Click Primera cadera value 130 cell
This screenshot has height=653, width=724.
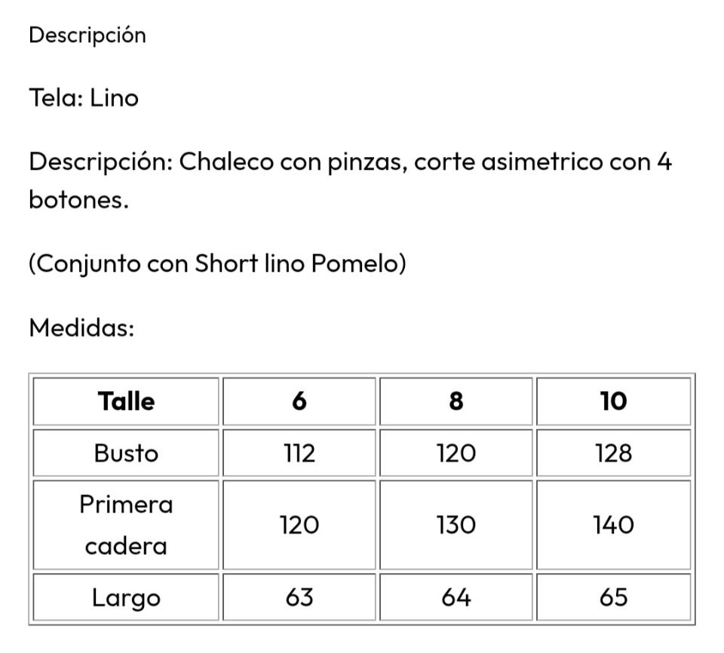tap(456, 525)
